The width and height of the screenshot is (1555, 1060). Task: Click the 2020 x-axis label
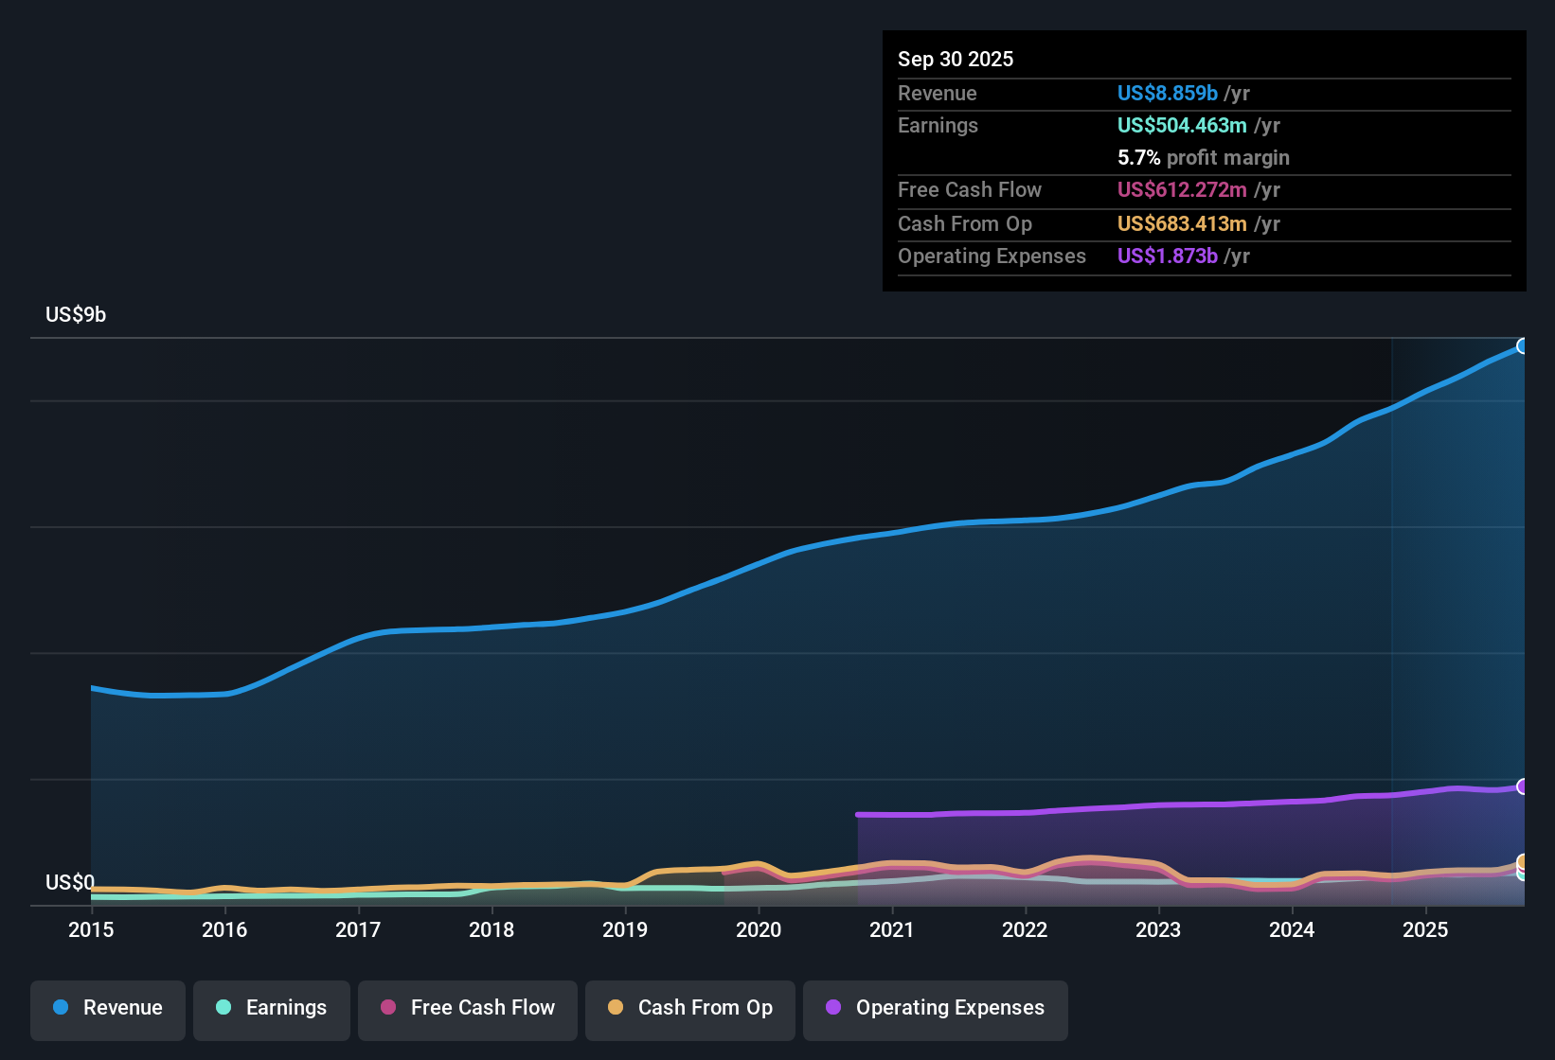(759, 930)
